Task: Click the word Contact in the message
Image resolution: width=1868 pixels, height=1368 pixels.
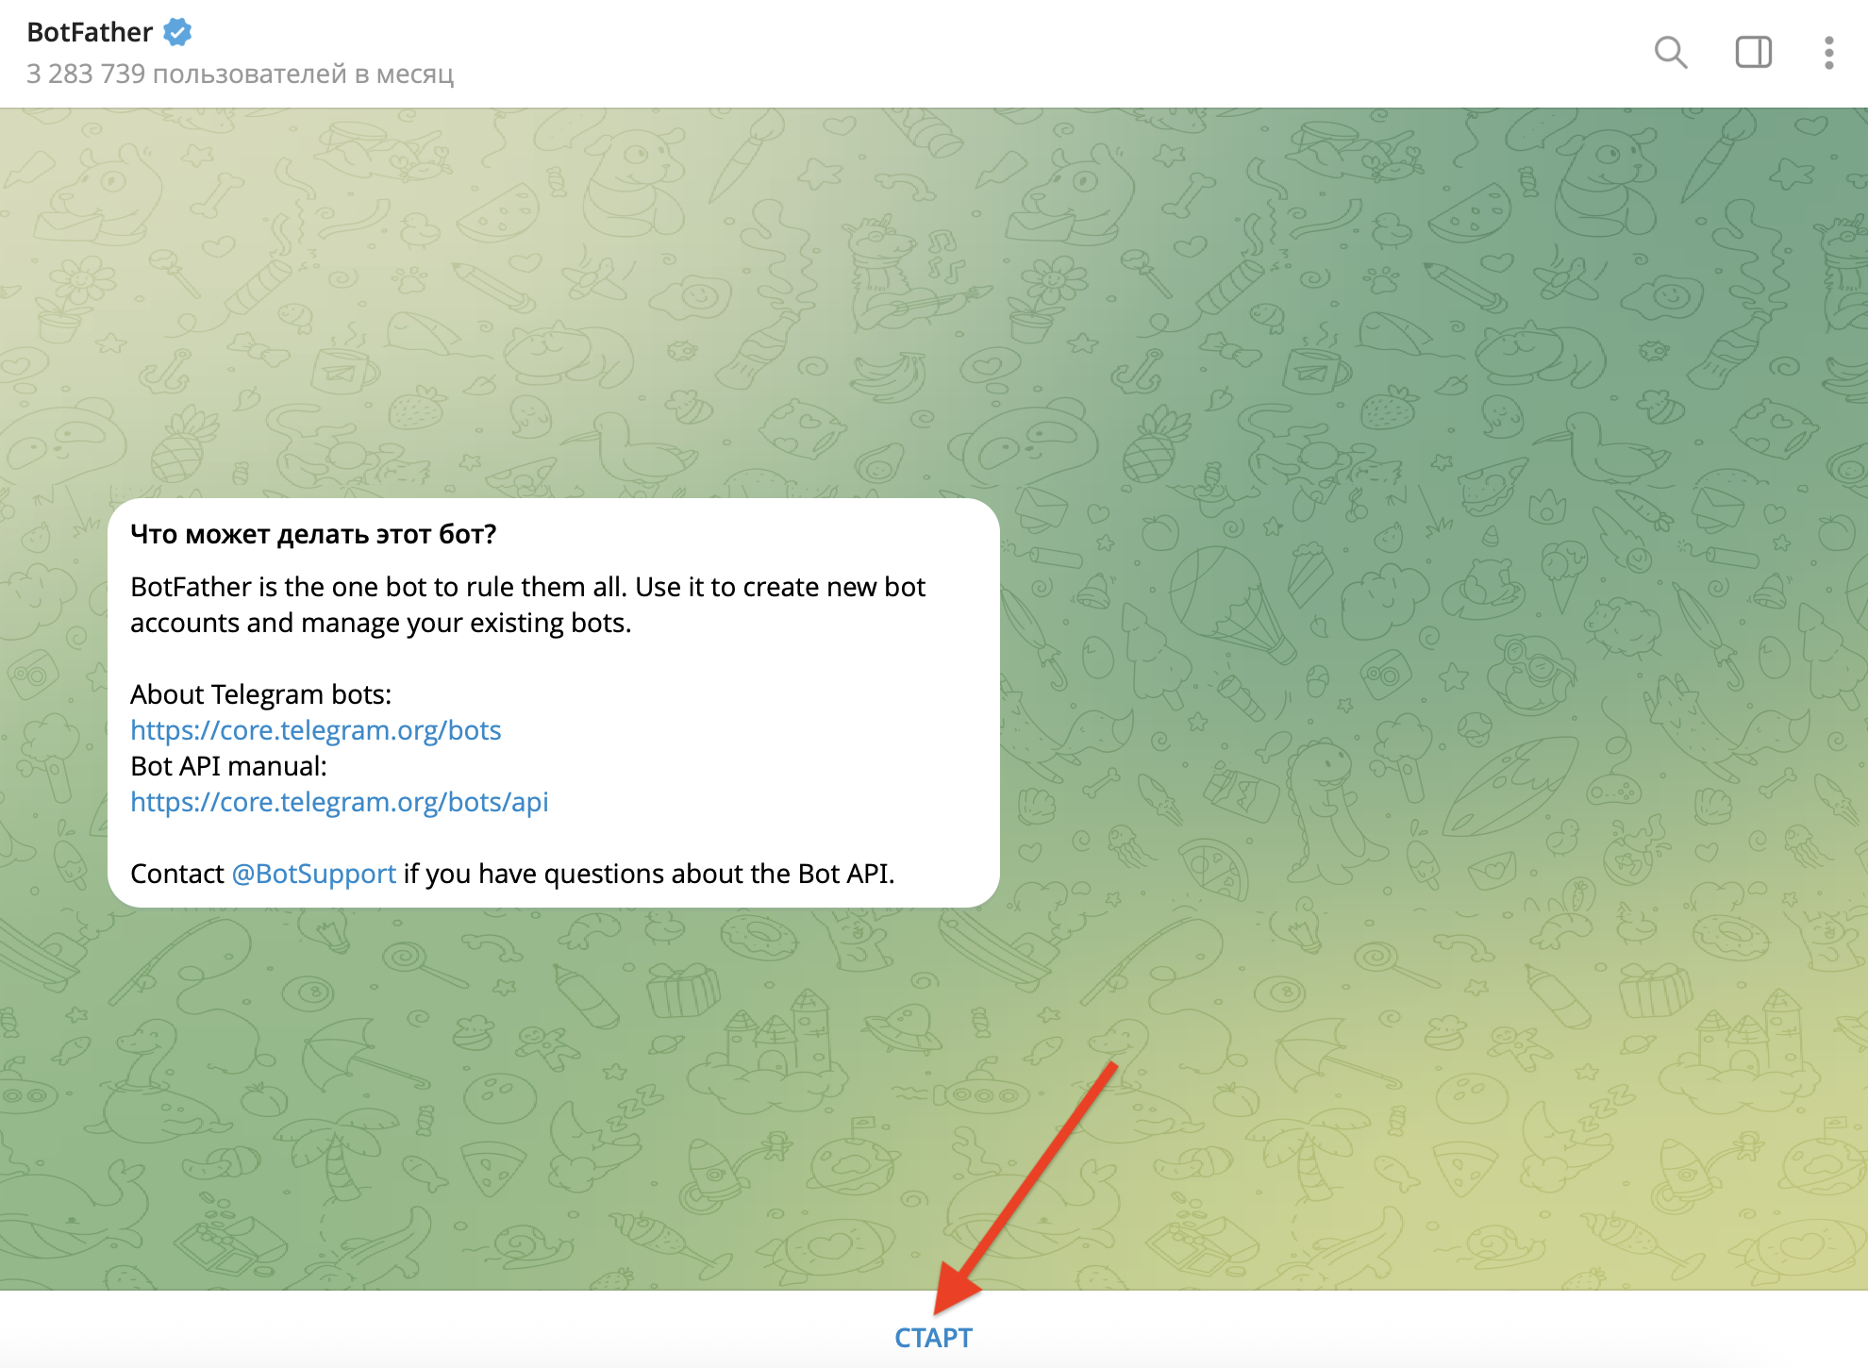Action: coord(177,874)
